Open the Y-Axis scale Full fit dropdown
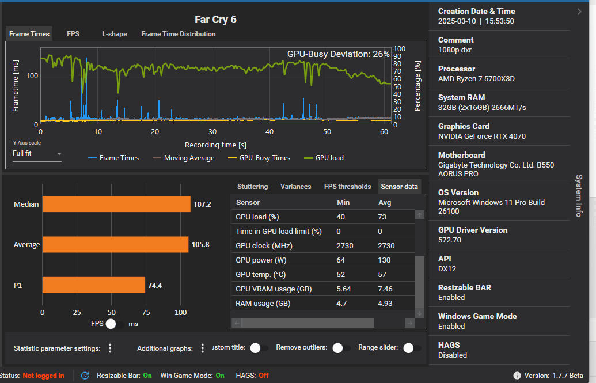The image size is (596, 383). pyautogui.click(x=37, y=154)
